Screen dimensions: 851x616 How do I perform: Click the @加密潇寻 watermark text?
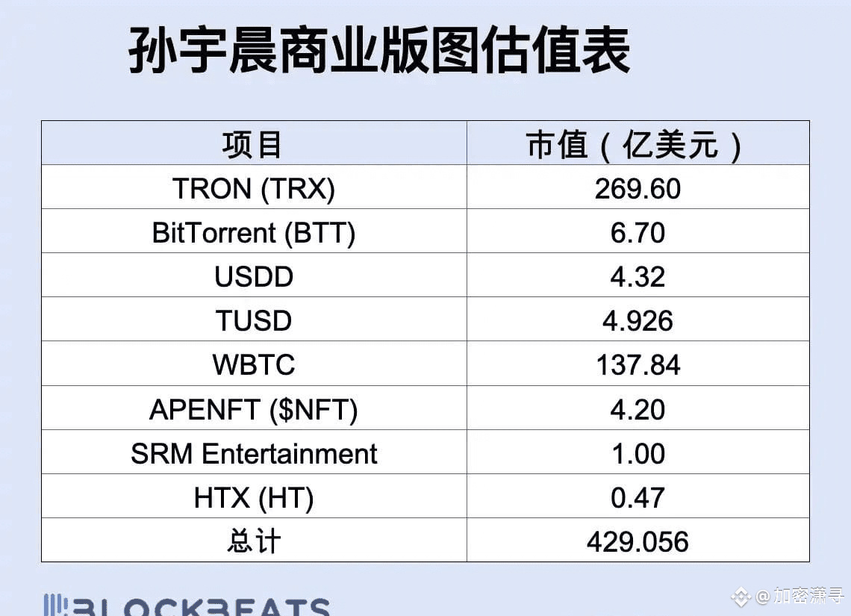click(798, 596)
